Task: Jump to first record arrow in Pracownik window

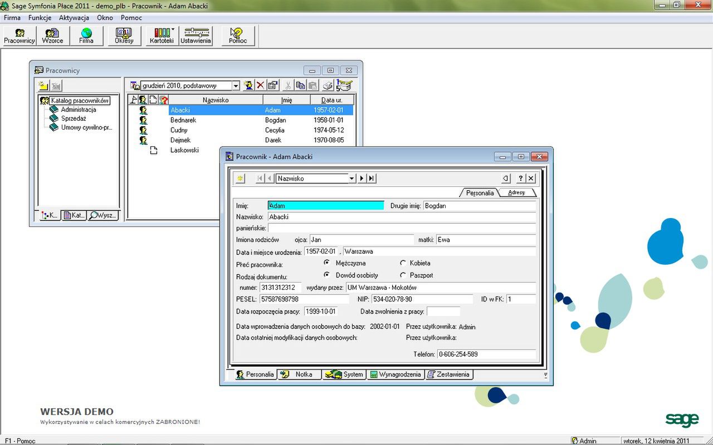Action: click(260, 179)
